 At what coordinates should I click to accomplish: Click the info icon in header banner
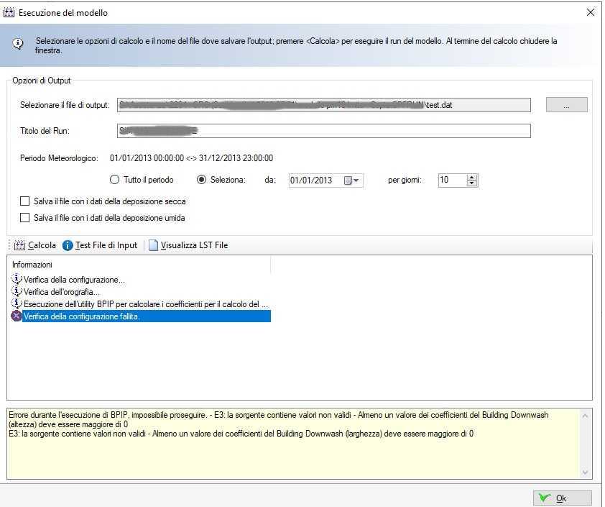tap(18, 45)
